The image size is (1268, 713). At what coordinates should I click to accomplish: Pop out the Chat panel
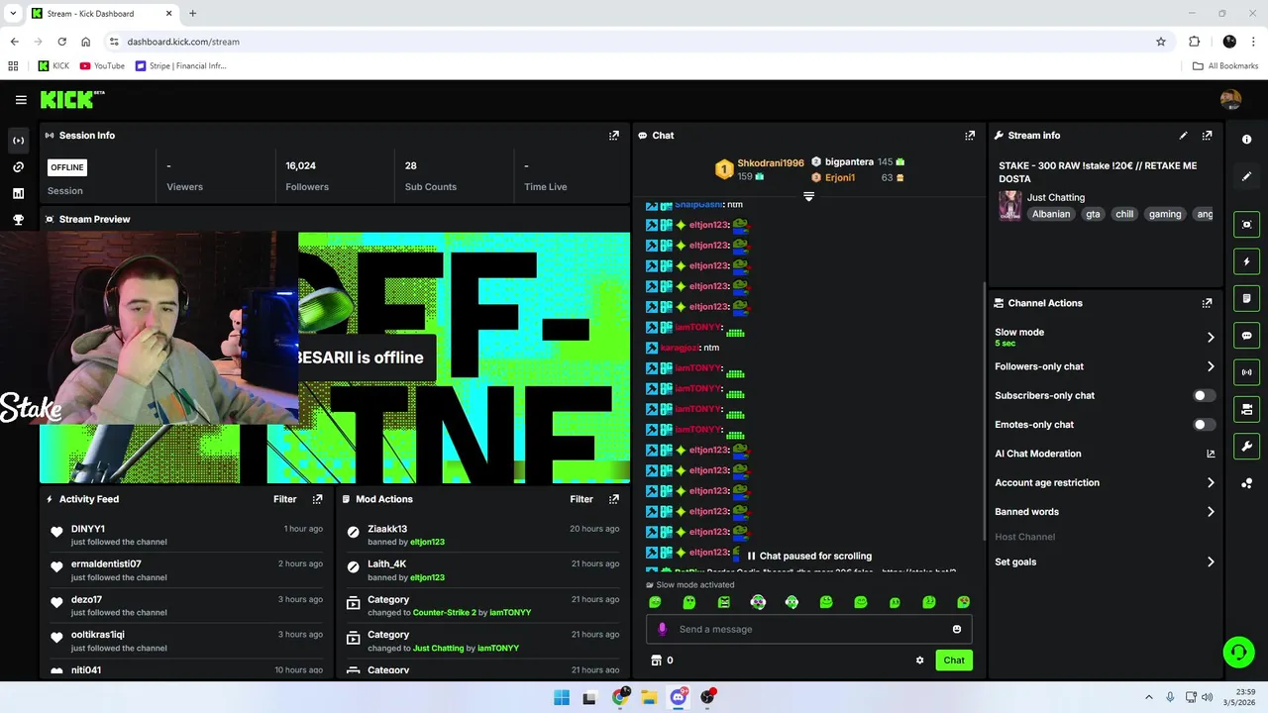pos(970,136)
